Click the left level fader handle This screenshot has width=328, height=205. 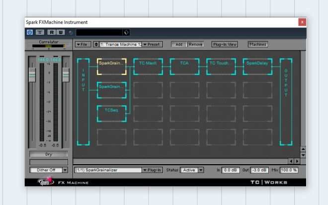click(x=32, y=74)
